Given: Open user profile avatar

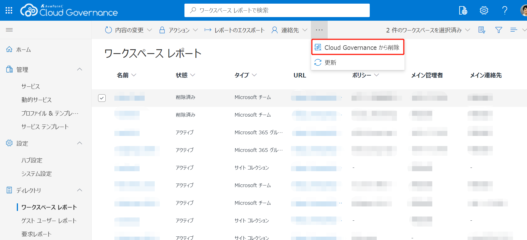Looking at the screenshot, I should [x=524, y=10].
